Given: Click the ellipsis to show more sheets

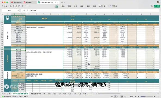Looking at the screenshot, I should [89, 94].
